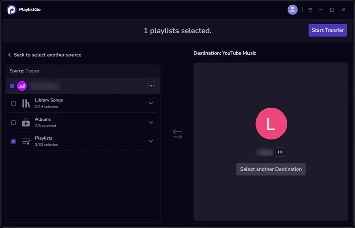Open the destination account three-dot options
Viewport: 355px width, 228px height.
click(x=280, y=152)
